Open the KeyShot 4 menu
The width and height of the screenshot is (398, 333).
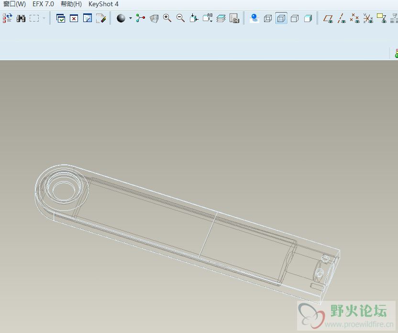point(103,4)
